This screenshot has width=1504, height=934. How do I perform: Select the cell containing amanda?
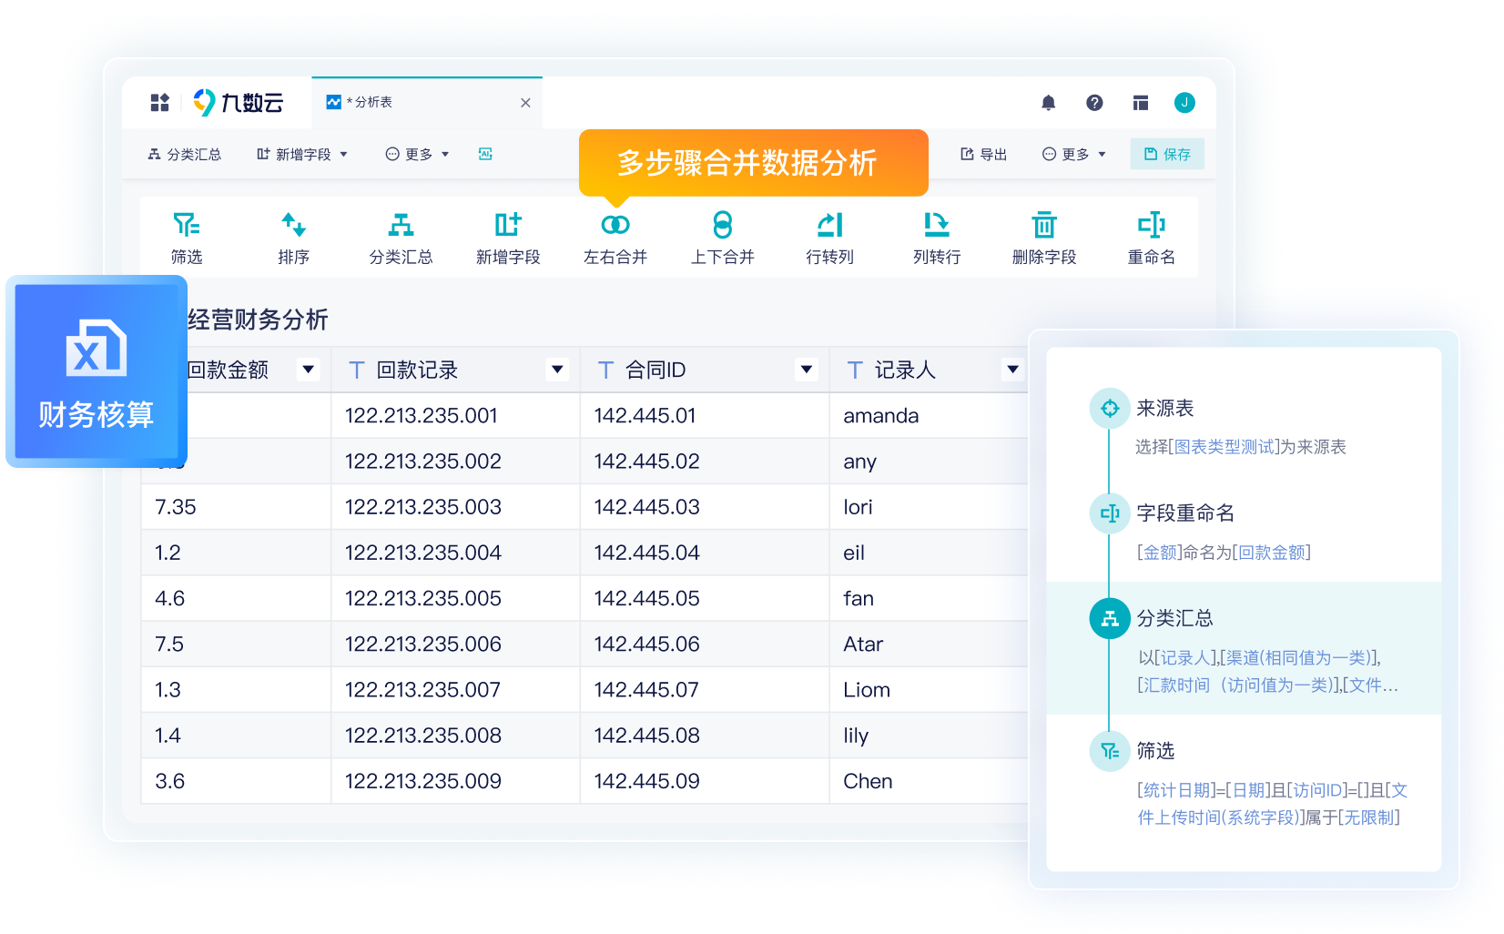pos(880,416)
